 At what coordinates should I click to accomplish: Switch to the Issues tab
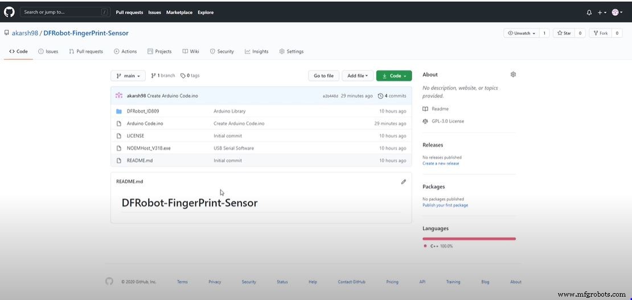48,52
